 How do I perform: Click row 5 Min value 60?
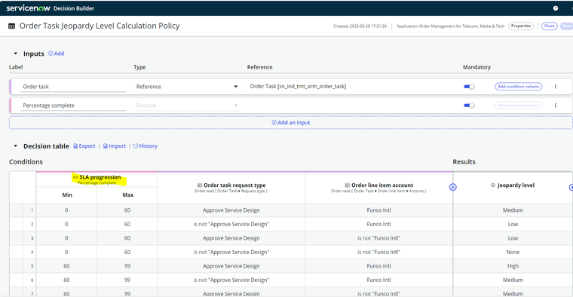click(x=66, y=266)
